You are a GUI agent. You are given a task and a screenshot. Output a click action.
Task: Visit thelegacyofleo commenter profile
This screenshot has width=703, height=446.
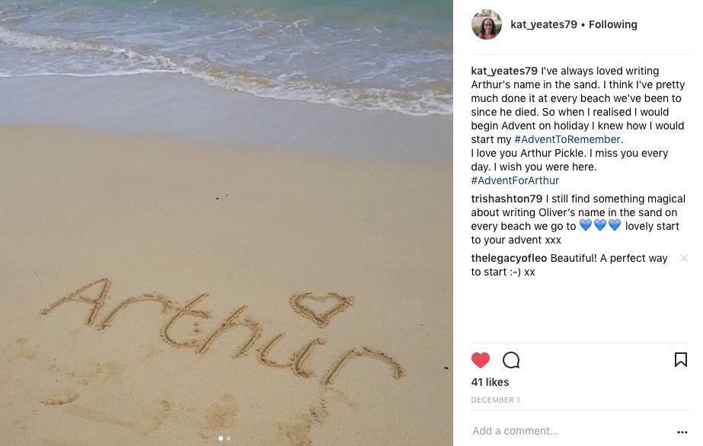coord(509,258)
